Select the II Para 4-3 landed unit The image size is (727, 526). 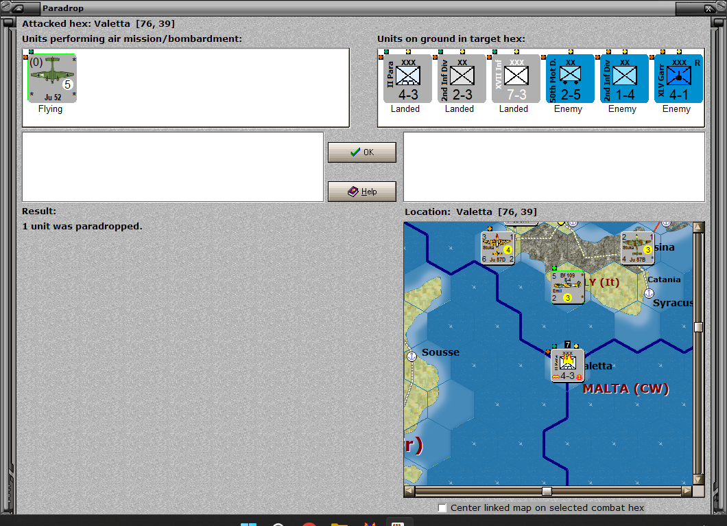click(x=407, y=78)
